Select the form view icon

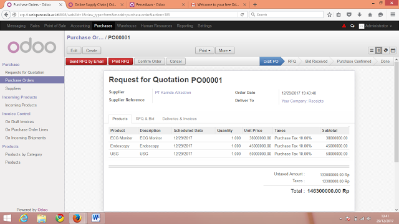tap(378, 50)
